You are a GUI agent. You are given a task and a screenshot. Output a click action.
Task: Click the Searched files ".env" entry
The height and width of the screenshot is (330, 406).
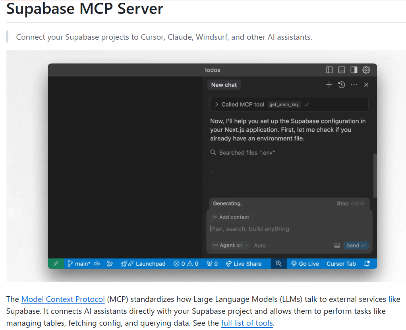(x=247, y=153)
